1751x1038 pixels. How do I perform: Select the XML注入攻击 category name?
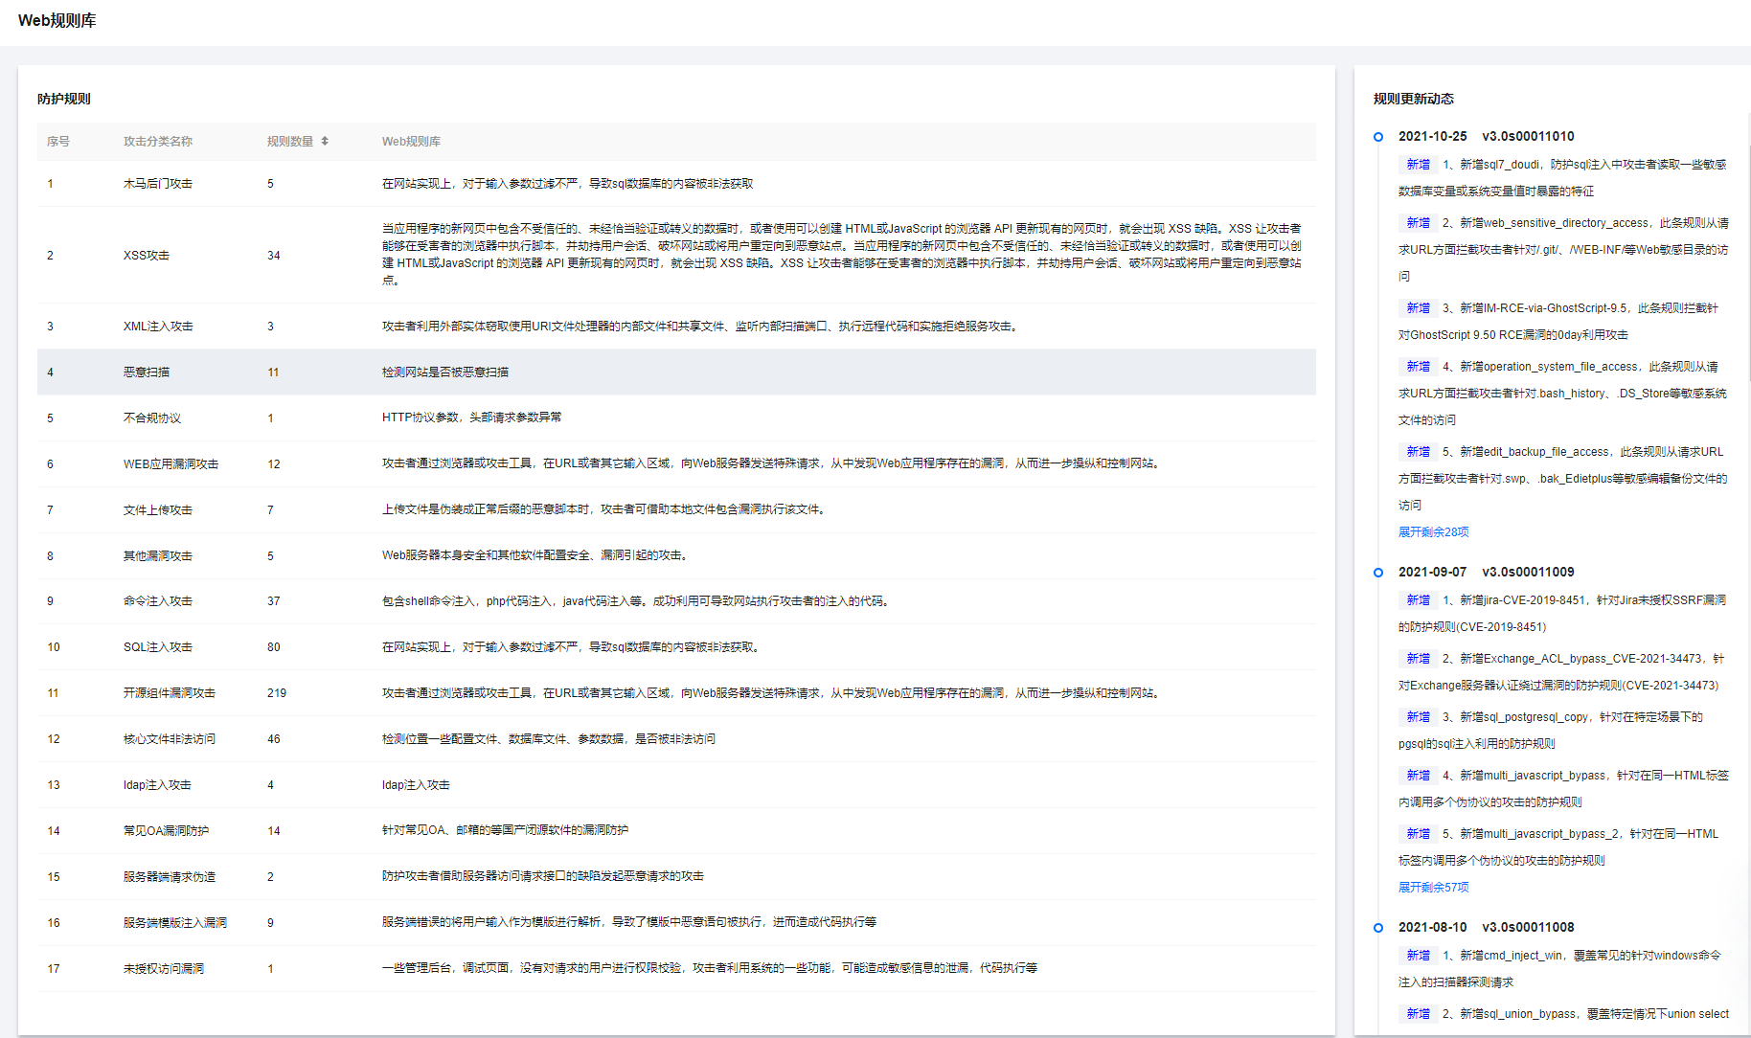click(158, 327)
